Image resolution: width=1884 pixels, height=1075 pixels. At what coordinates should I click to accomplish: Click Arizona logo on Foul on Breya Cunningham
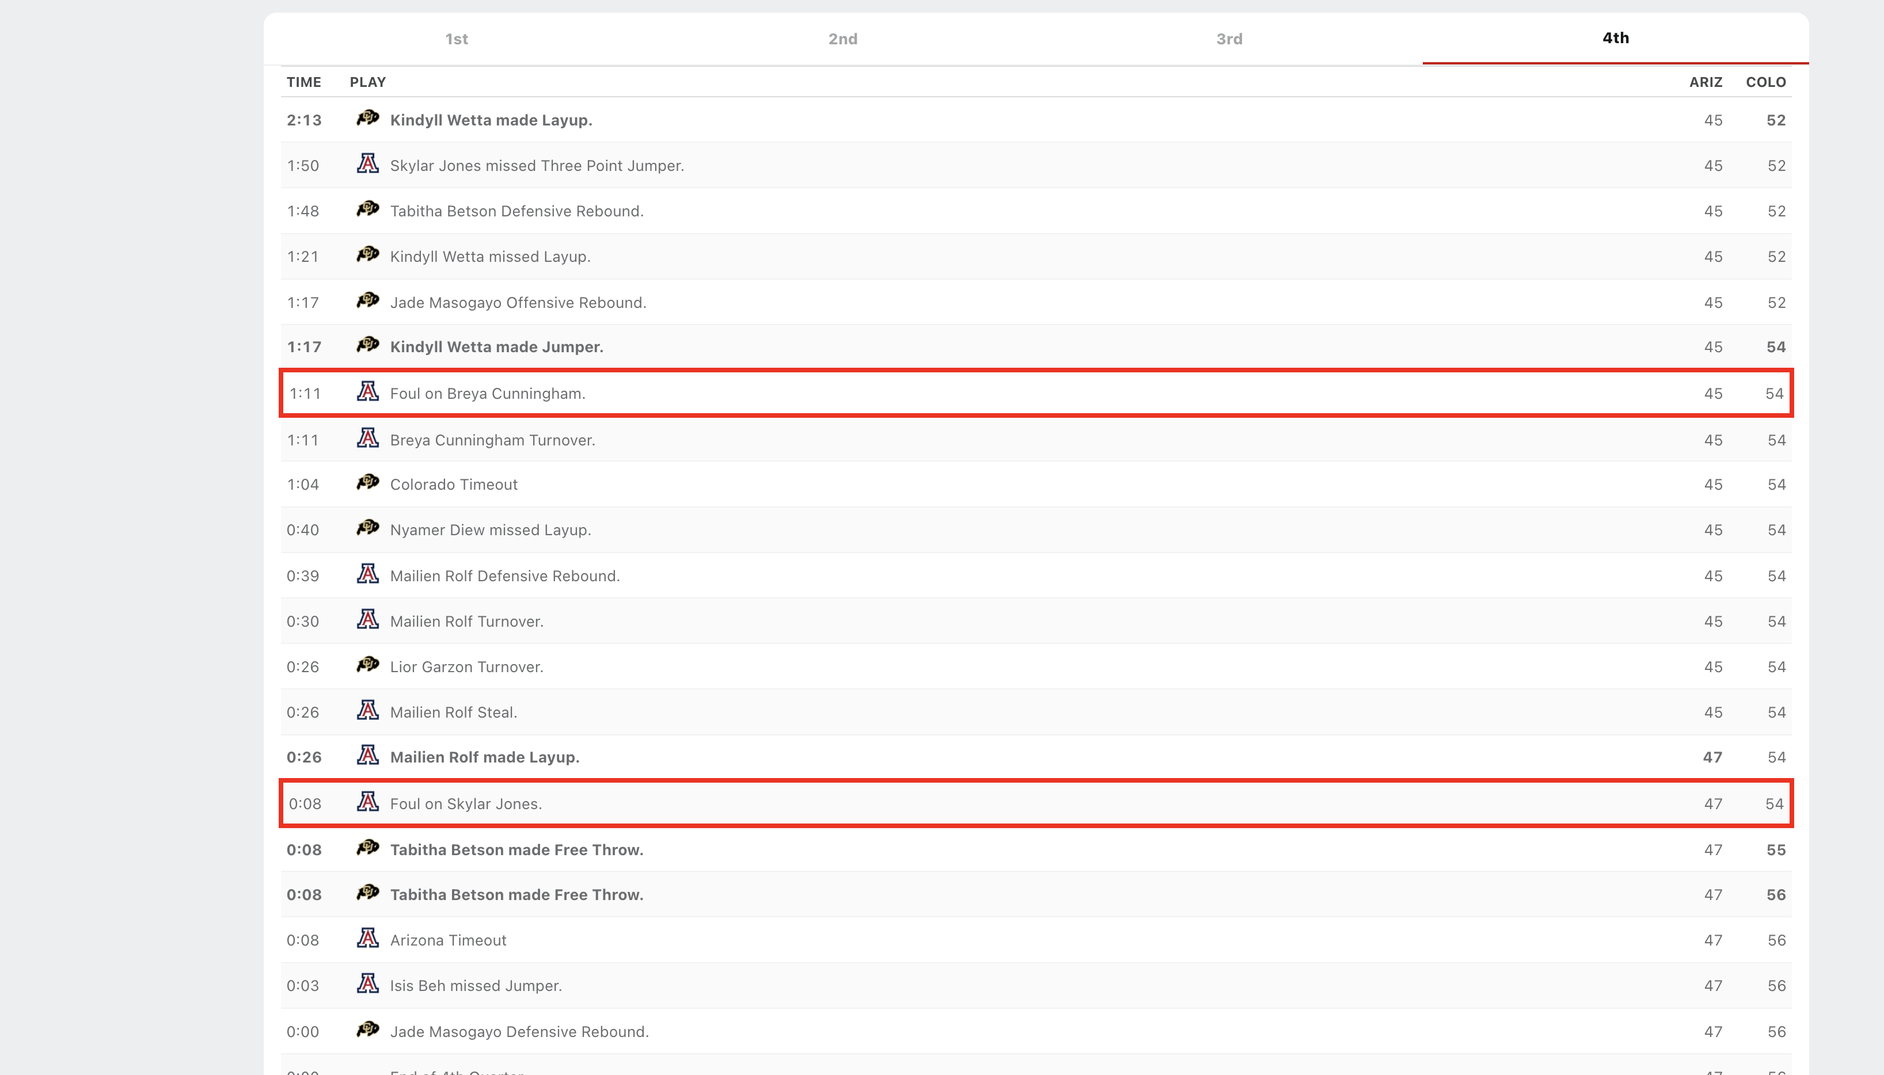click(367, 392)
